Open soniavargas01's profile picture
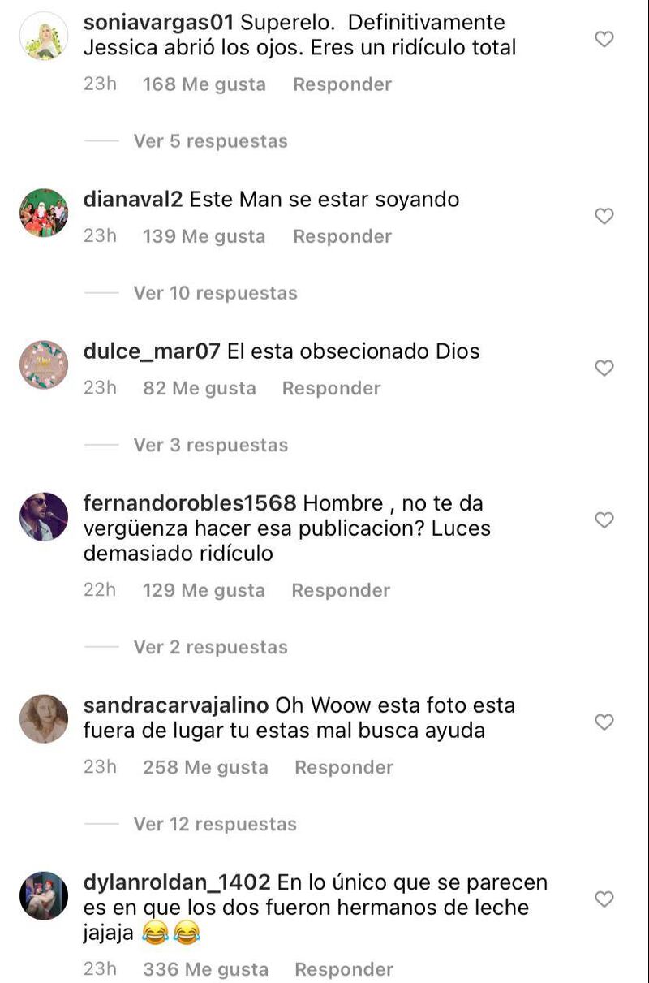This screenshot has height=983, width=649. pyautogui.click(x=44, y=37)
